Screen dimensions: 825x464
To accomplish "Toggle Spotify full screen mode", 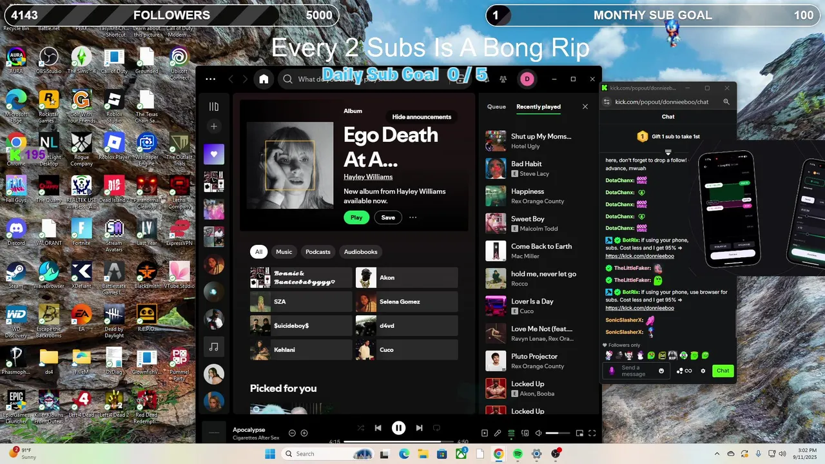I will pyautogui.click(x=592, y=433).
